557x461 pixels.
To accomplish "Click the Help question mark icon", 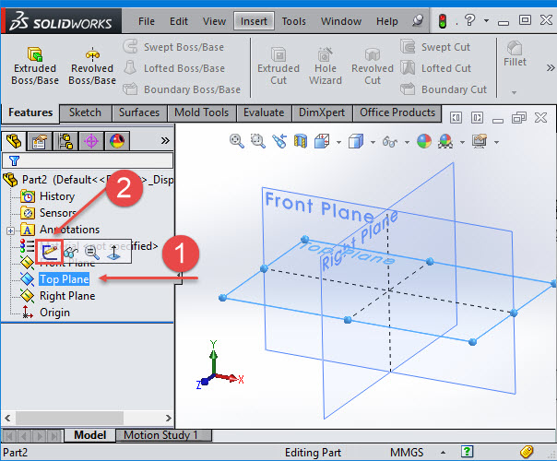I will point(469,20).
